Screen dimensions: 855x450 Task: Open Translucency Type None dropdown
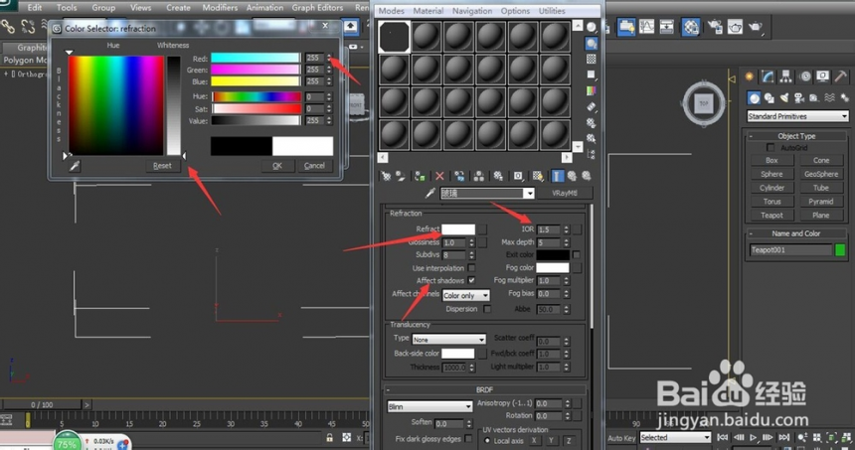pos(448,340)
